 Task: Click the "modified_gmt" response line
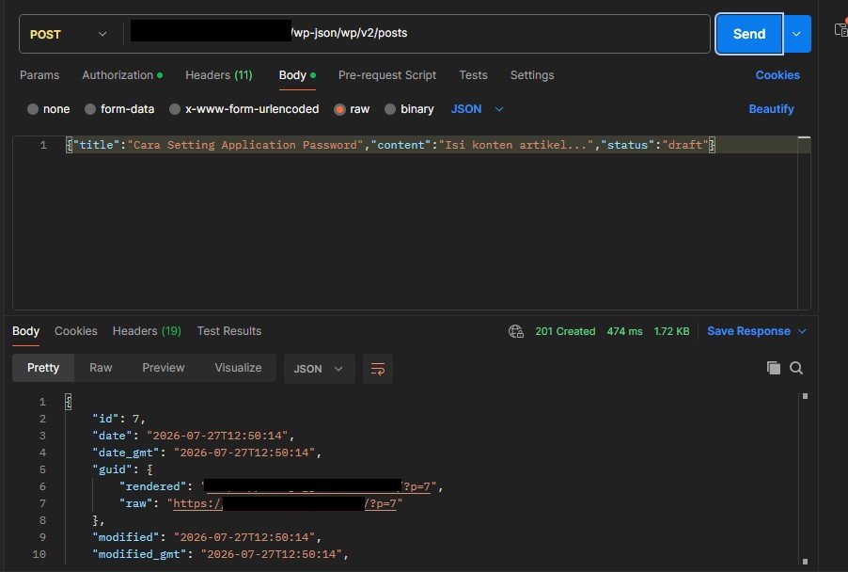coord(220,554)
